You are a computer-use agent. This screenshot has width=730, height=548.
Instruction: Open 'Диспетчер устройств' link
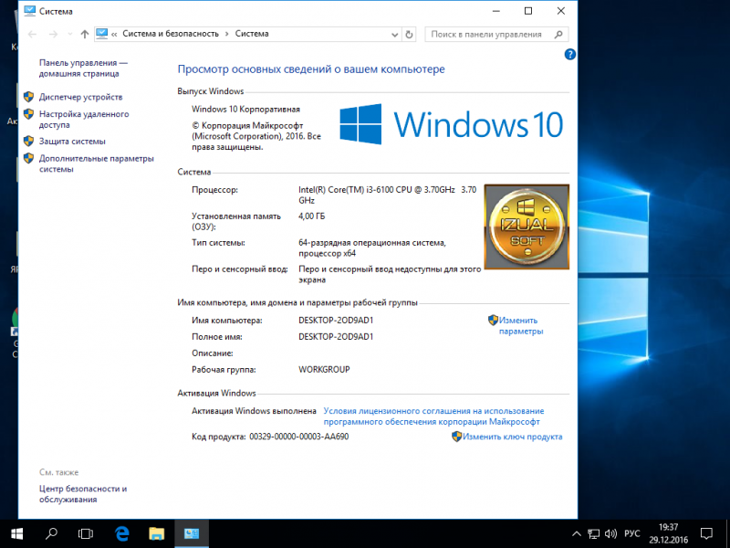[x=80, y=97]
